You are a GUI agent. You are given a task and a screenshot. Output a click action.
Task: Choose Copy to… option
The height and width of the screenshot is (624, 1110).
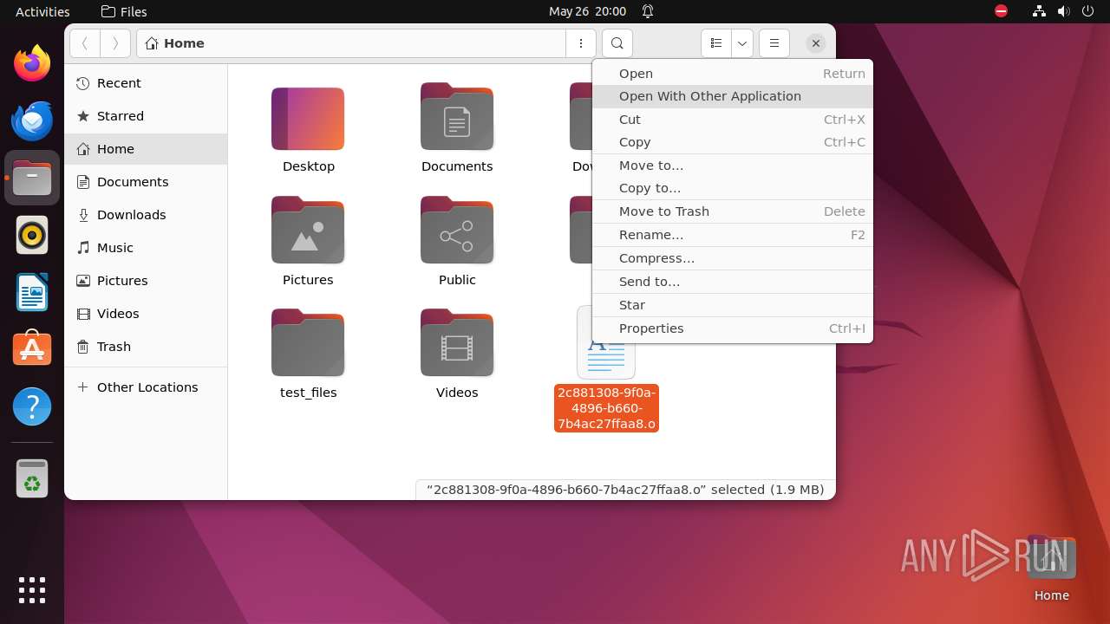733,188
